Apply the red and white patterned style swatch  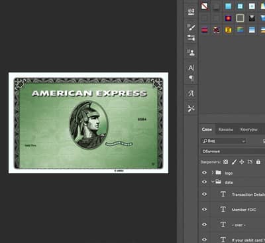[217, 30]
